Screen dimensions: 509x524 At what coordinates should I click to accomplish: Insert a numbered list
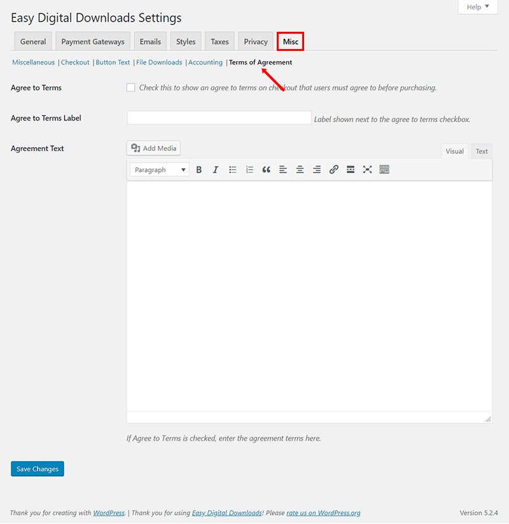[x=249, y=170]
